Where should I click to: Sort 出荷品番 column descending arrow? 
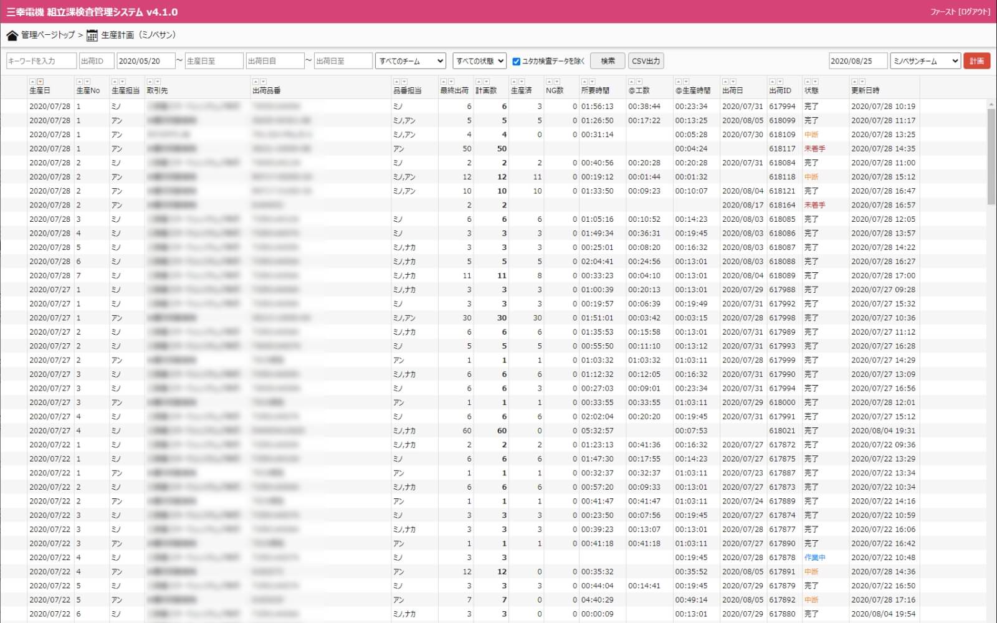(263, 82)
